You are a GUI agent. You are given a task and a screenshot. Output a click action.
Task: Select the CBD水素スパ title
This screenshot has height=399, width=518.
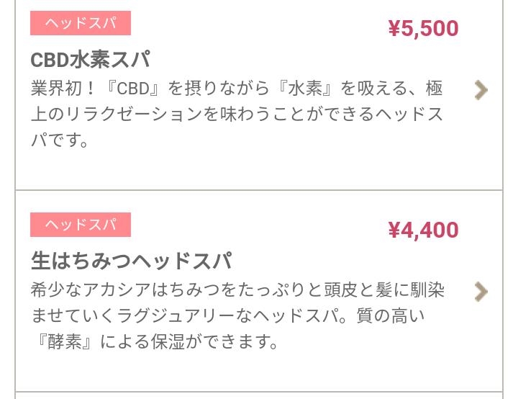(90, 60)
